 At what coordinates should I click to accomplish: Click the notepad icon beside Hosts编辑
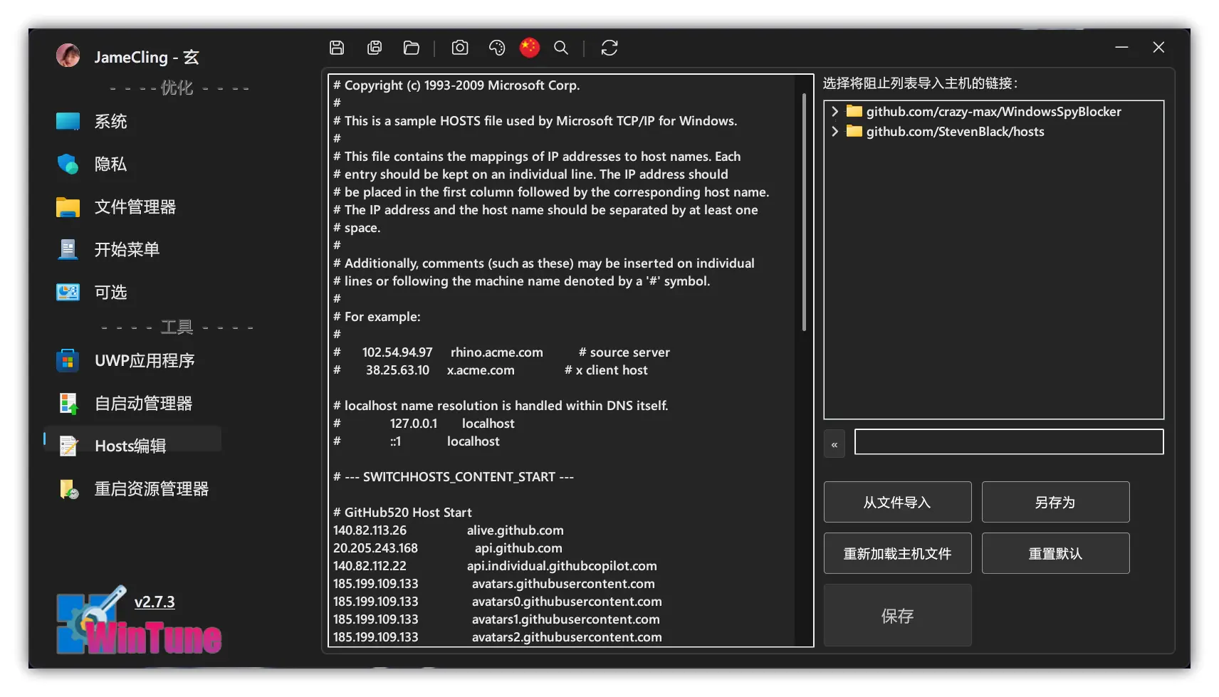pyautogui.click(x=68, y=446)
